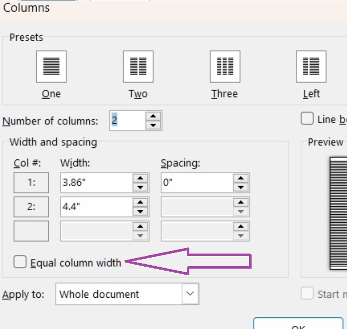
Task: Click the Number of columns label
Action: tap(50, 121)
